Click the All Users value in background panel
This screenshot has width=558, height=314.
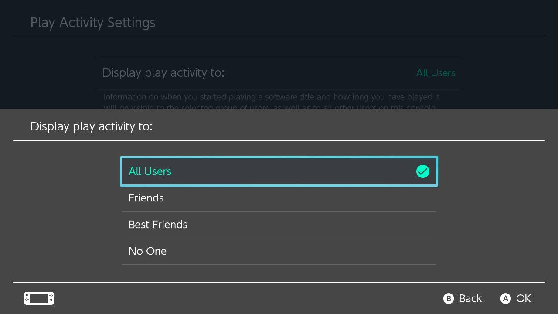[436, 73]
